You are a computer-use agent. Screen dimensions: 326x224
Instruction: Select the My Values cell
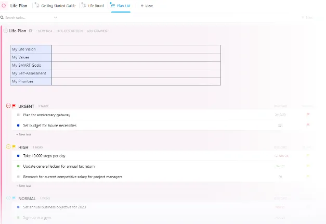click(x=31, y=57)
